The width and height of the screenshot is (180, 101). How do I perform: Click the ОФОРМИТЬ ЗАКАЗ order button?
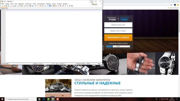coord(118,37)
